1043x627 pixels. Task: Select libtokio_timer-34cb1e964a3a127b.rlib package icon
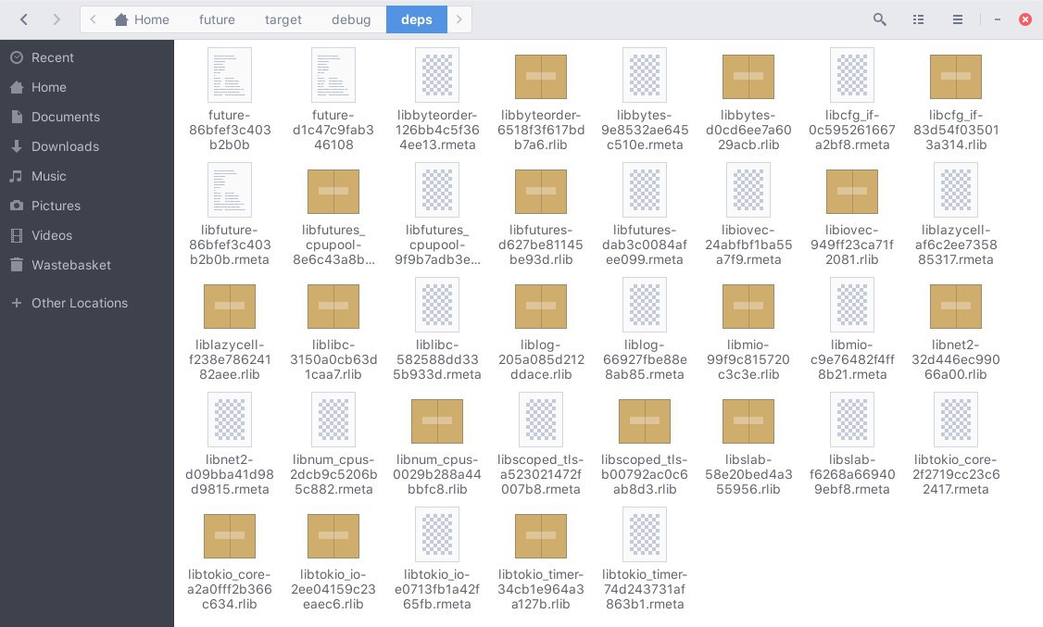point(541,536)
